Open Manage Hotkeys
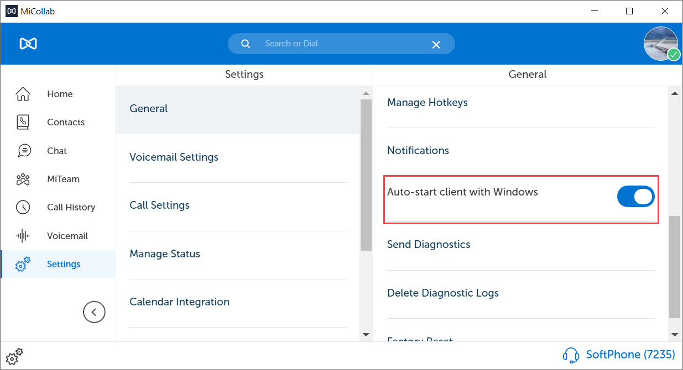683x370 pixels. [427, 102]
